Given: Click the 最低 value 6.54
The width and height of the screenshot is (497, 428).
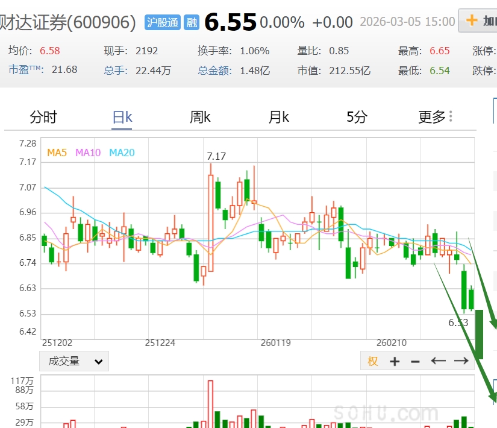Looking at the screenshot, I should (440, 71).
